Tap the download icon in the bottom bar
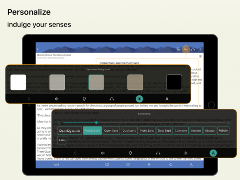This screenshot has height=180, width=240. pos(149,164)
